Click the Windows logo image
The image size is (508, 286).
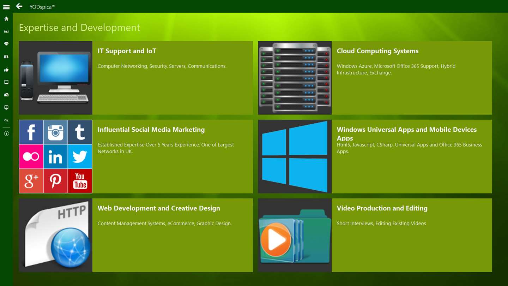295,156
